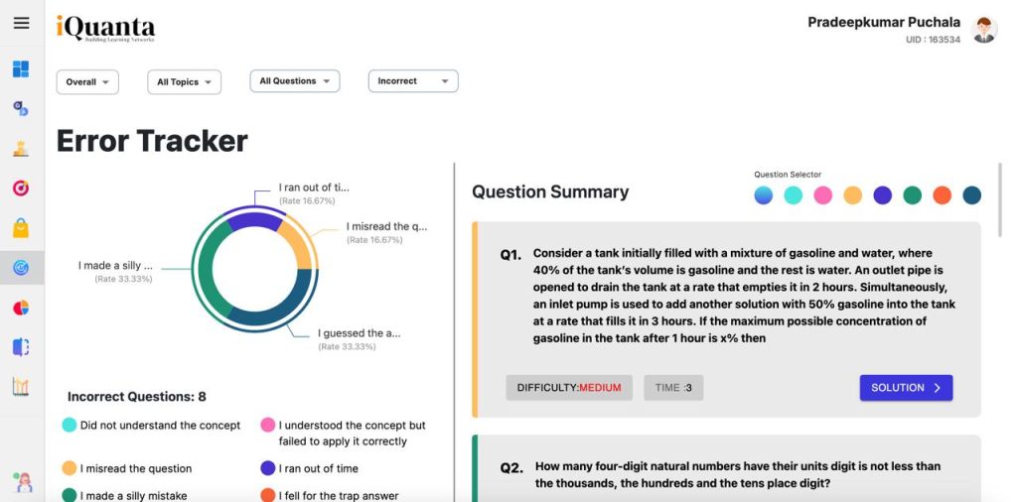1017x502 pixels.
Task: Expand the Overall dropdown
Action: (x=87, y=82)
